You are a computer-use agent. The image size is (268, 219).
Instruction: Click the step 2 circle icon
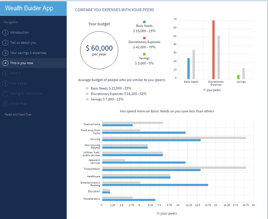5,43
